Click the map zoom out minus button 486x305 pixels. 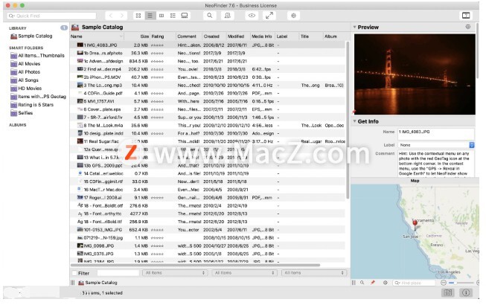point(444,283)
